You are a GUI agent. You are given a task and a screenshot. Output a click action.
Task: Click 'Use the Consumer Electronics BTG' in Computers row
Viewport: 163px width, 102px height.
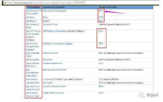point(115,60)
